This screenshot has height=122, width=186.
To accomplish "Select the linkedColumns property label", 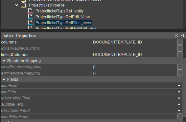I will [x=15, y=55].
